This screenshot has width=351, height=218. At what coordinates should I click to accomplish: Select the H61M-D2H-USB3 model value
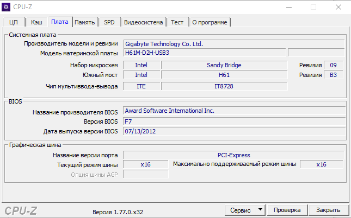click(205, 53)
